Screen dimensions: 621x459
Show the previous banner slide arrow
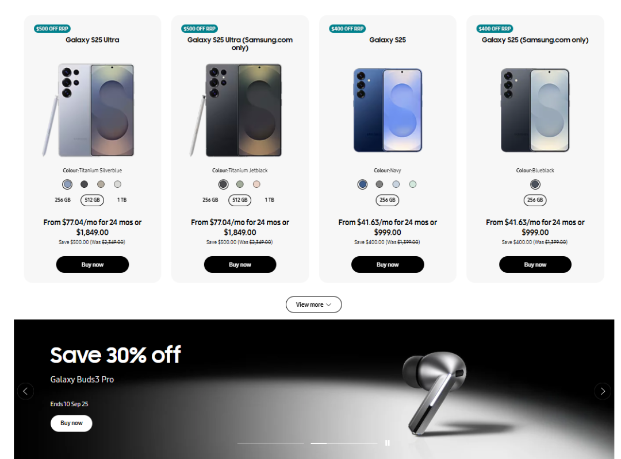pos(25,391)
